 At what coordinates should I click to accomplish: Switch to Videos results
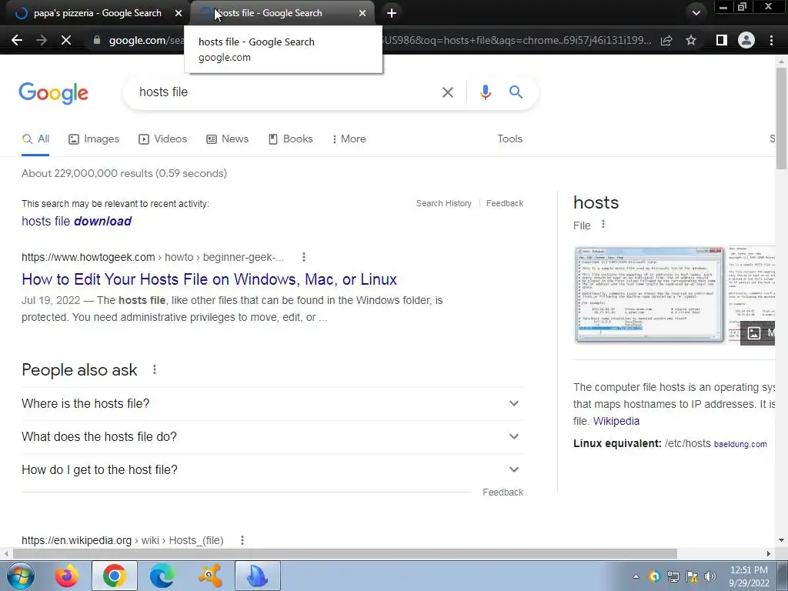pyautogui.click(x=163, y=139)
